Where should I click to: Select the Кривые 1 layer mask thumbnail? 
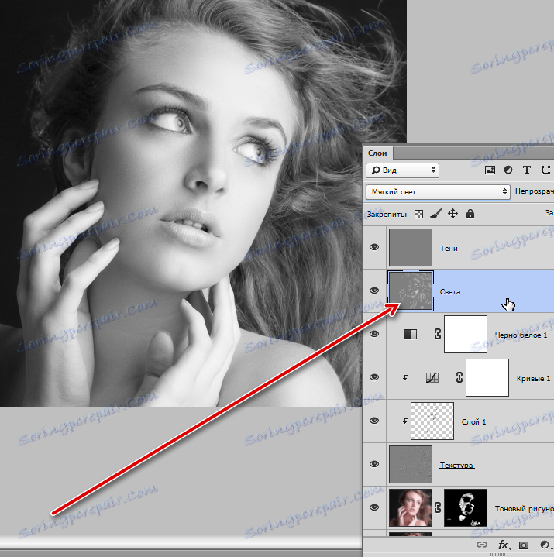pyautogui.click(x=487, y=377)
